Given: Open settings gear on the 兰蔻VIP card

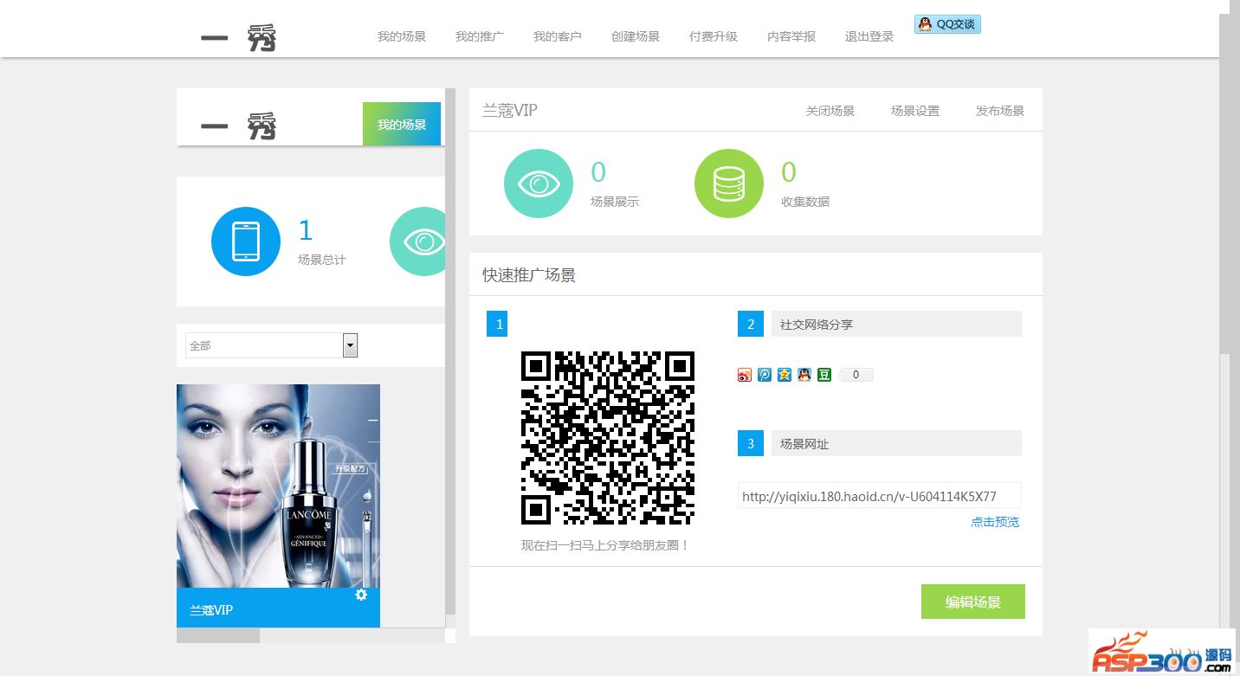Looking at the screenshot, I should pos(361,595).
